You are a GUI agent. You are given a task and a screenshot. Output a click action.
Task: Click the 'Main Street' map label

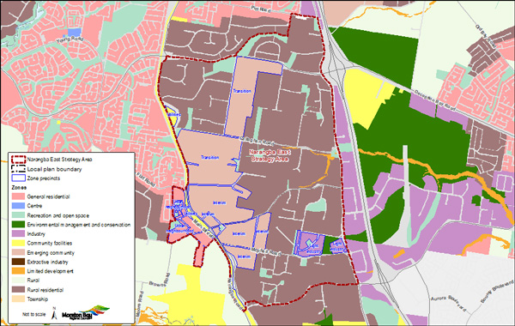coord(205,228)
